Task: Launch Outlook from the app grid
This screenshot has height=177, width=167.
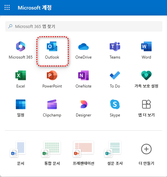Action: (x=52, y=50)
